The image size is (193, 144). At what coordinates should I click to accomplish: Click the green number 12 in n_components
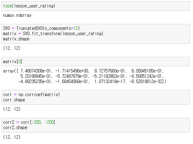click(76, 28)
